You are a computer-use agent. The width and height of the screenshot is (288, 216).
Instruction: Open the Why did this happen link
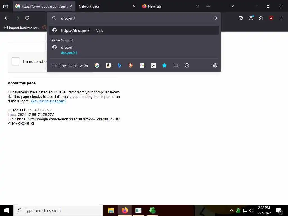(x=48, y=101)
